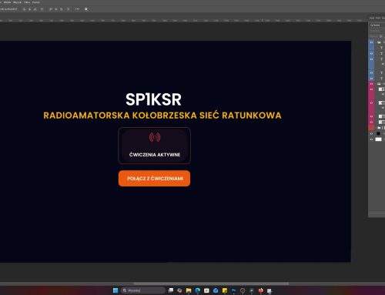Click the orange POŁĄCZ Z ĆWICZENIAMI button

coord(154,179)
